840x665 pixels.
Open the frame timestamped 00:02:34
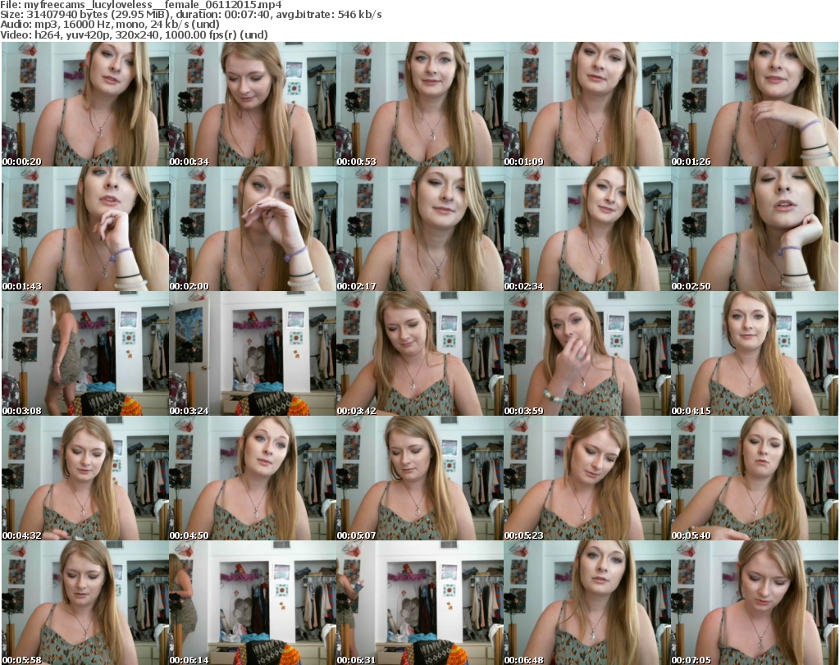587,230
